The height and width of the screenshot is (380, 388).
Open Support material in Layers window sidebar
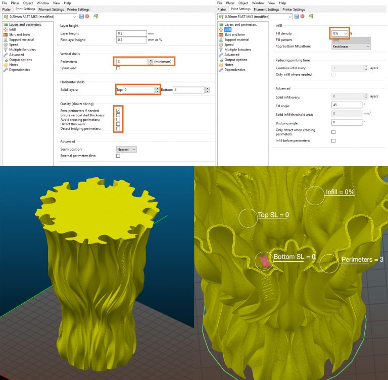pyautogui.click(x=21, y=39)
